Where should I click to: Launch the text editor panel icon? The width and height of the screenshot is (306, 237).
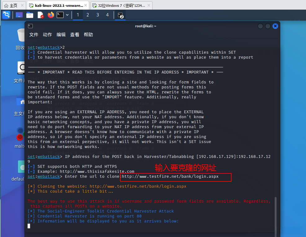40,15
